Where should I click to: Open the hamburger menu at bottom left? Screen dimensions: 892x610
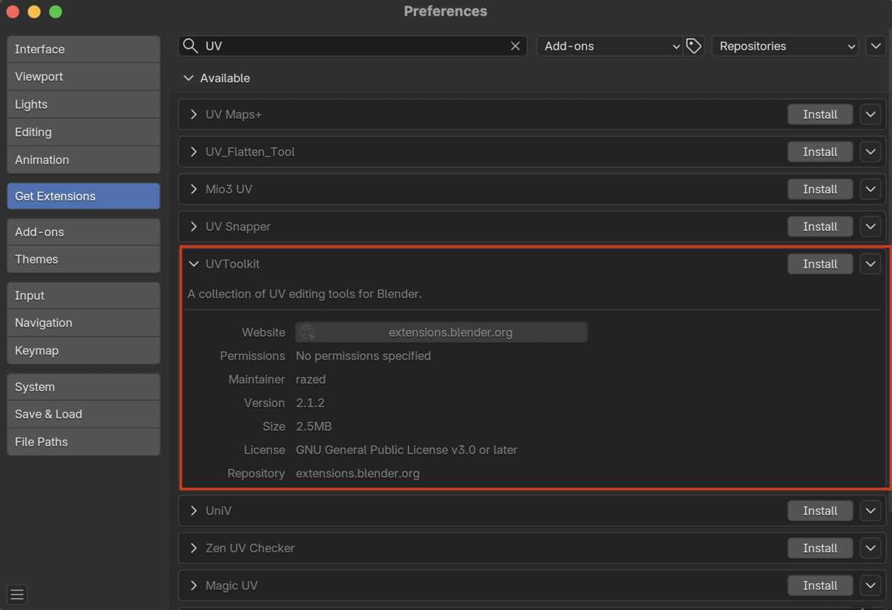coord(17,595)
